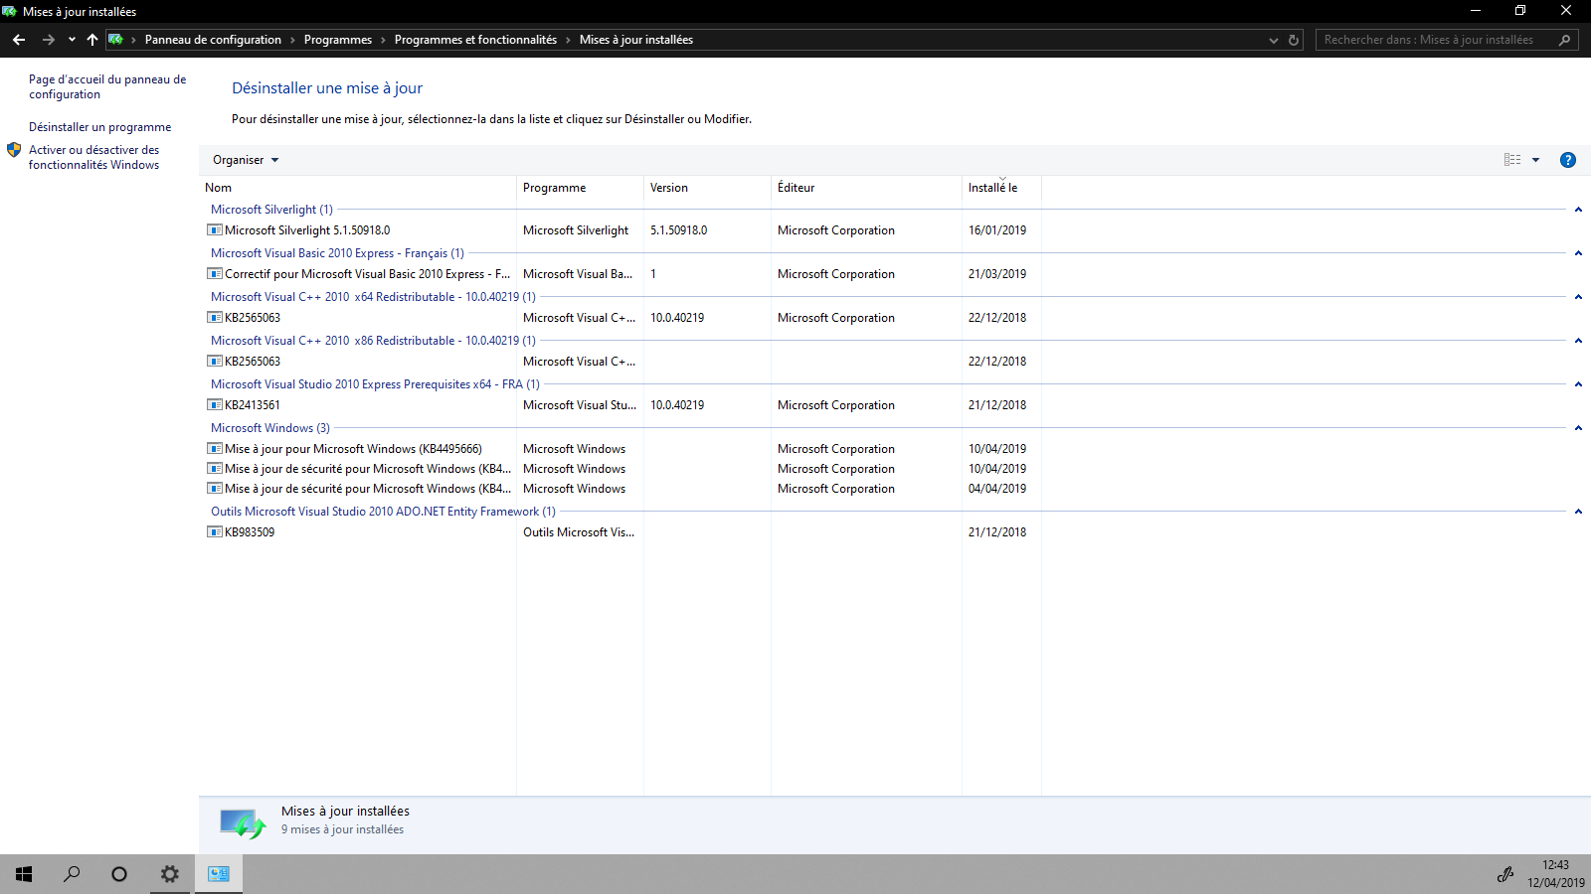Change view with the view icon
The height and width of the screenshot is (894, 1591).
tap(1512, 160)
